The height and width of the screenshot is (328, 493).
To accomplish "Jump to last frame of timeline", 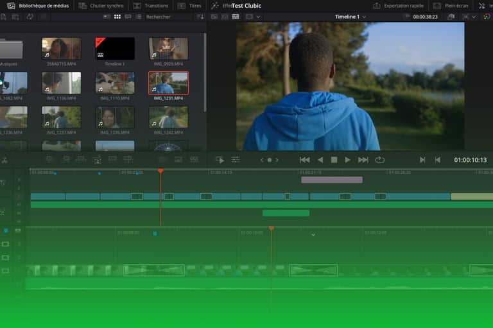I will click(x=363, y=160).
